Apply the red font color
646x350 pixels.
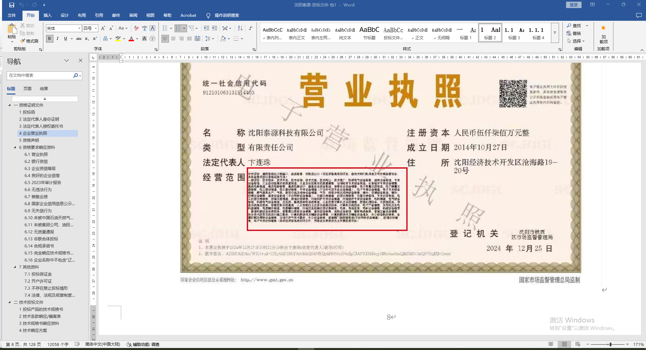[131, 39]
